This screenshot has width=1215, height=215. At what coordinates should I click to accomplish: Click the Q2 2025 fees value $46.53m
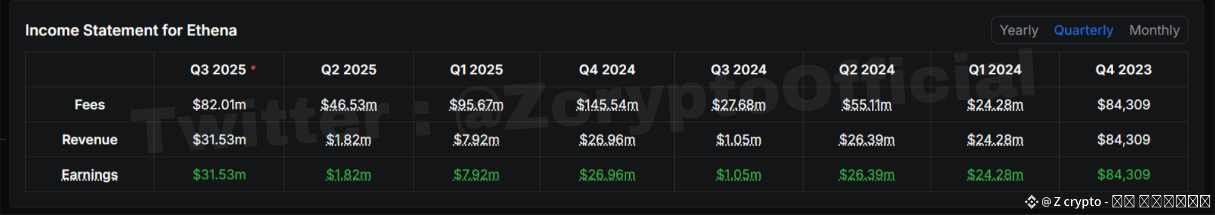point(349,105)
